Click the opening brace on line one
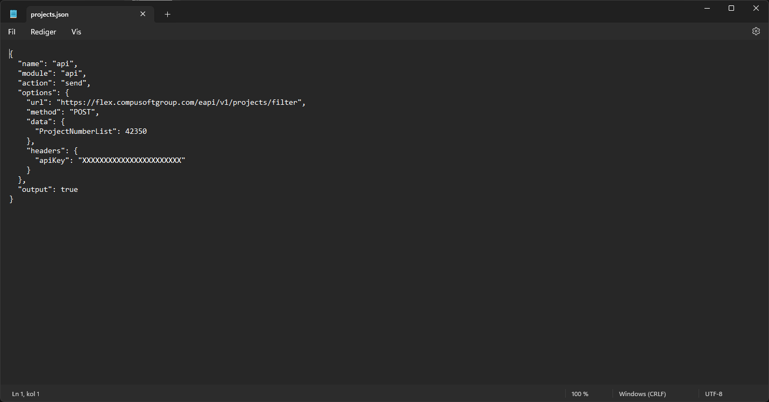 point(11,54)
